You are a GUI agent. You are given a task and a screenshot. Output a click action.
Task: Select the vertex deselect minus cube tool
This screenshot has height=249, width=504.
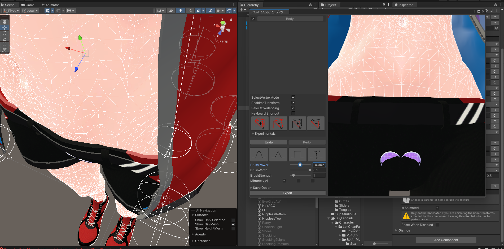click(x=278, y=123)
